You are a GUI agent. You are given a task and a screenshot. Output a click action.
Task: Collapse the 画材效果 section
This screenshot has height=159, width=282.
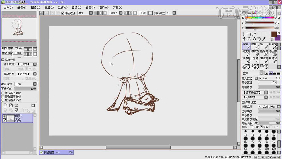3,60
